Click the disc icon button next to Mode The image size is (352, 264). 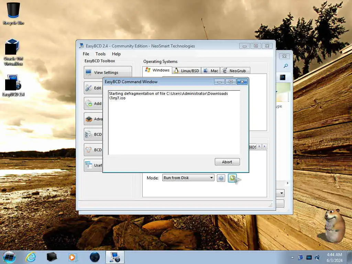pos(221,178)
